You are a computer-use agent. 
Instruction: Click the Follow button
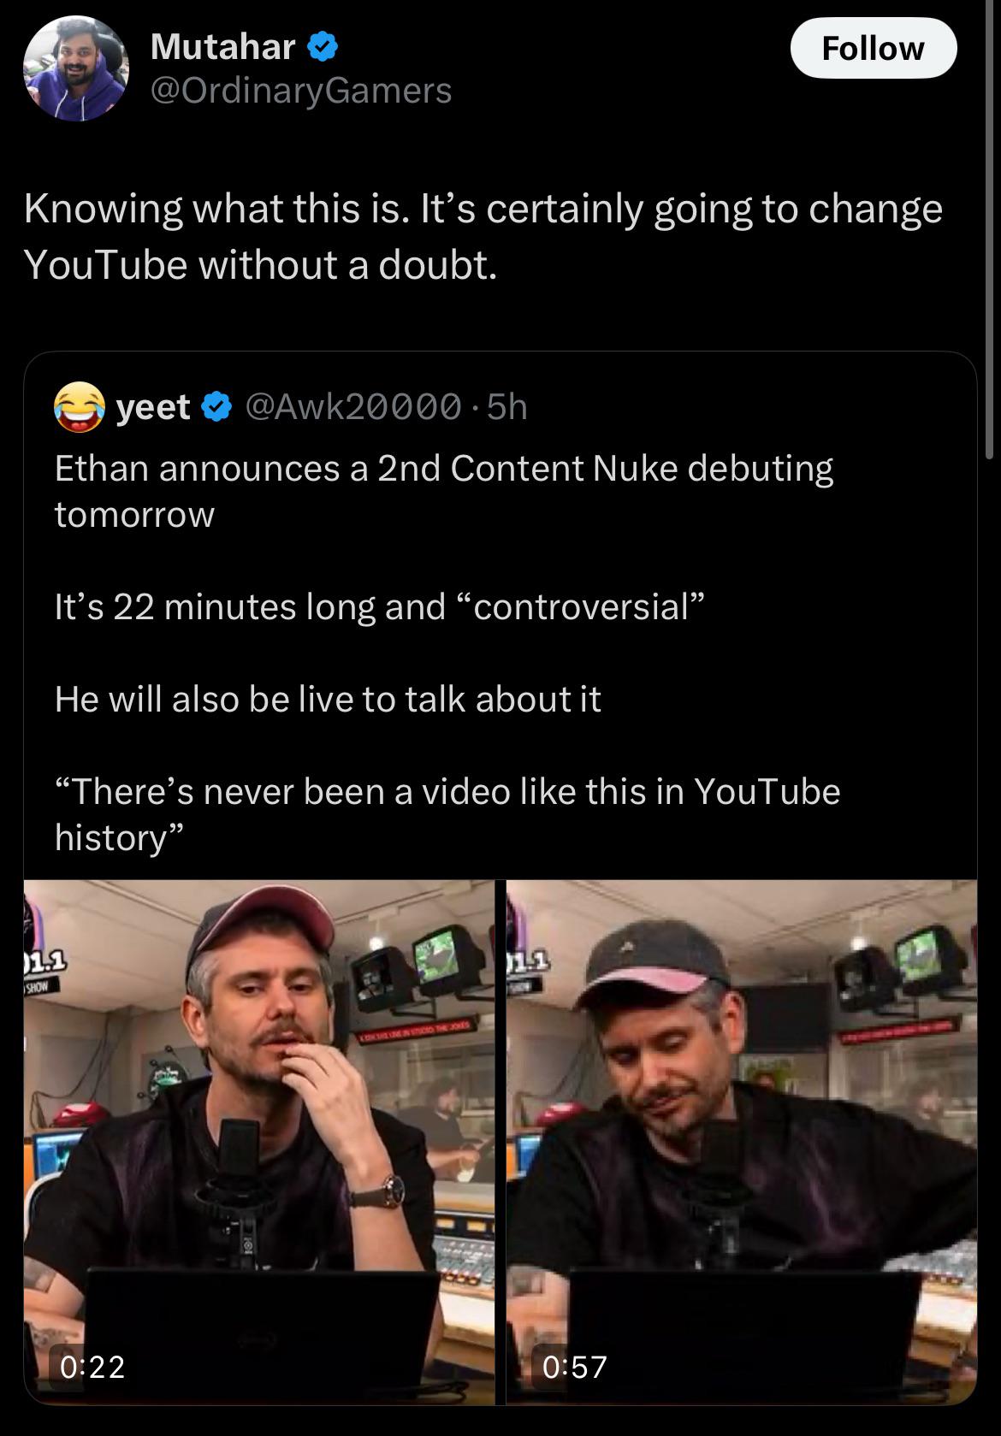coord(873,49)
